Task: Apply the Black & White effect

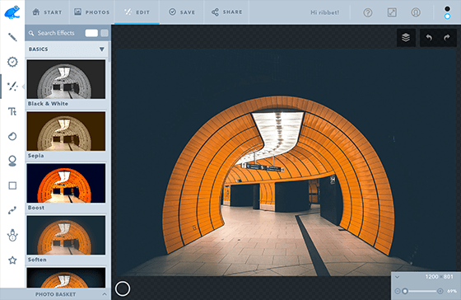Action: coord(66,79)
